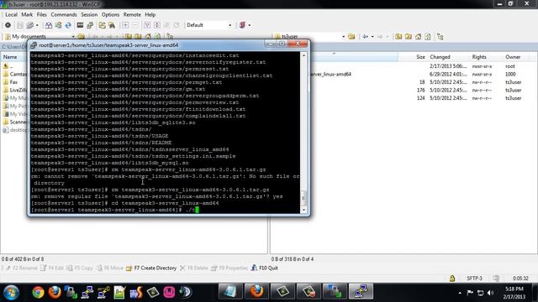Open the Windows Start button
538x302 pixels.
pos(11,293)
